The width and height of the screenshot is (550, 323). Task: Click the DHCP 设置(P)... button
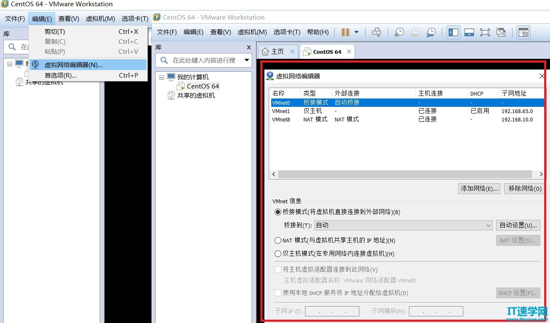(x=518, y=293)
